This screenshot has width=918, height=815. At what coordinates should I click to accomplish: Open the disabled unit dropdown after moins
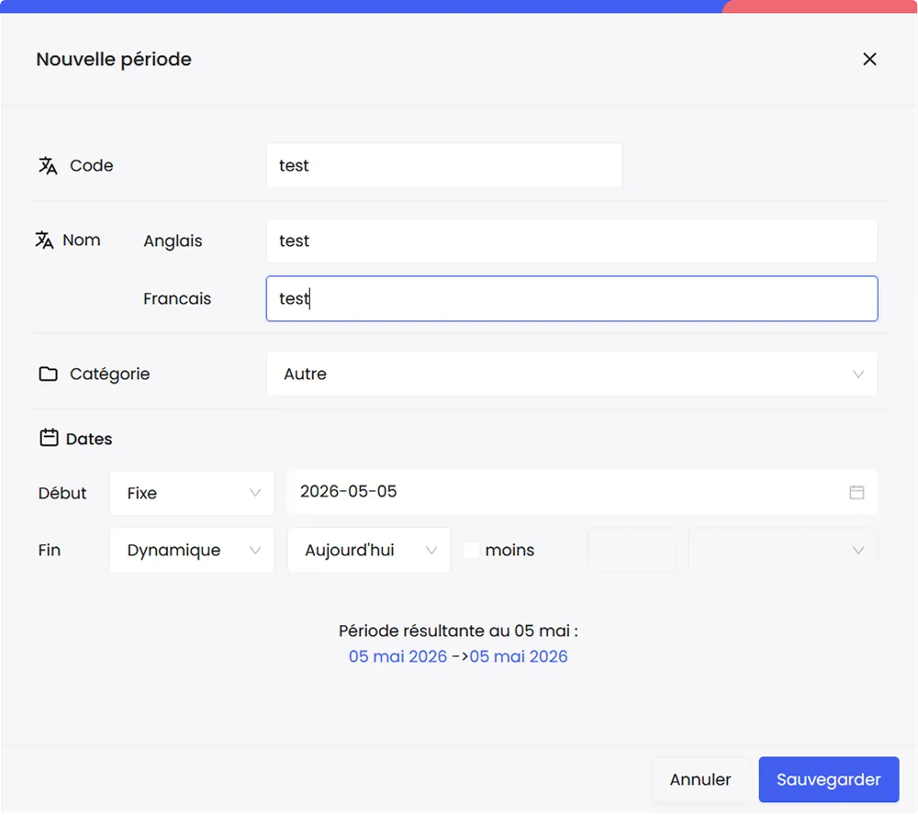[x=783, y=551]
